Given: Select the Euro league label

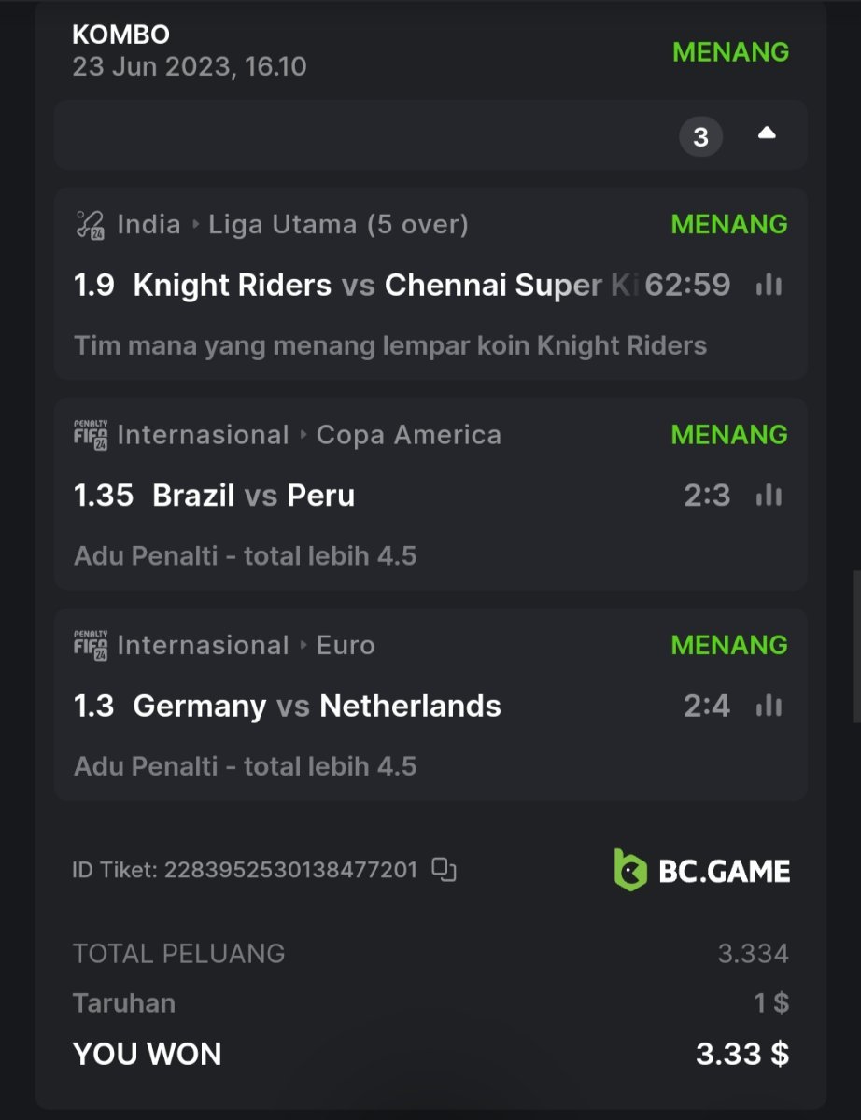Looking at the screenshot, I should 346,646.
